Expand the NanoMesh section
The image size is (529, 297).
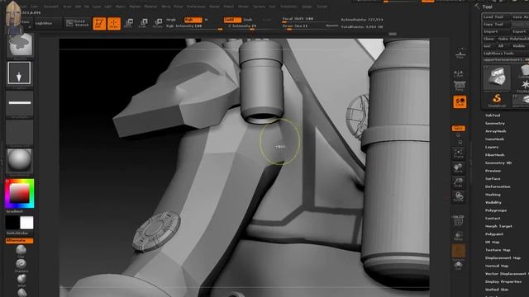(x=495, y=139)
